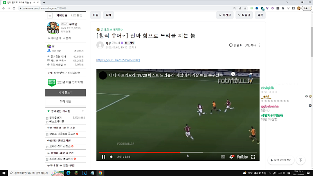Viewport: 313px width, 176px height.
Task: Click the 이동 move button
Action: coord(95,15)
